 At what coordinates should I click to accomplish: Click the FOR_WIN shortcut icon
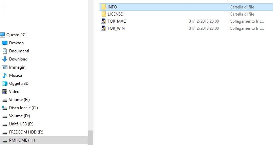tap(103, 28)
